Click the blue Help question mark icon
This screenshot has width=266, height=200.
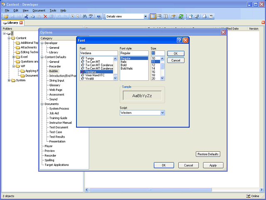99,17
